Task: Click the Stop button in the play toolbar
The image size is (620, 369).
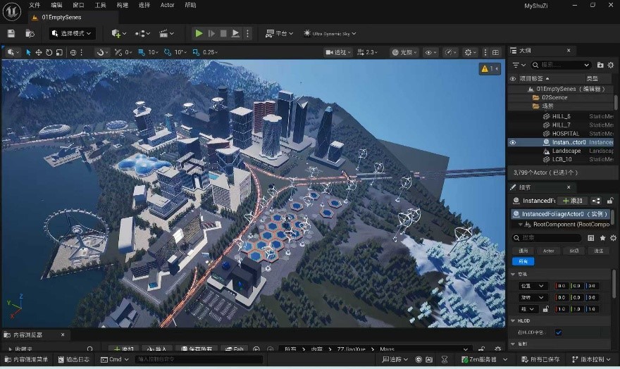Action: (223, 33)
